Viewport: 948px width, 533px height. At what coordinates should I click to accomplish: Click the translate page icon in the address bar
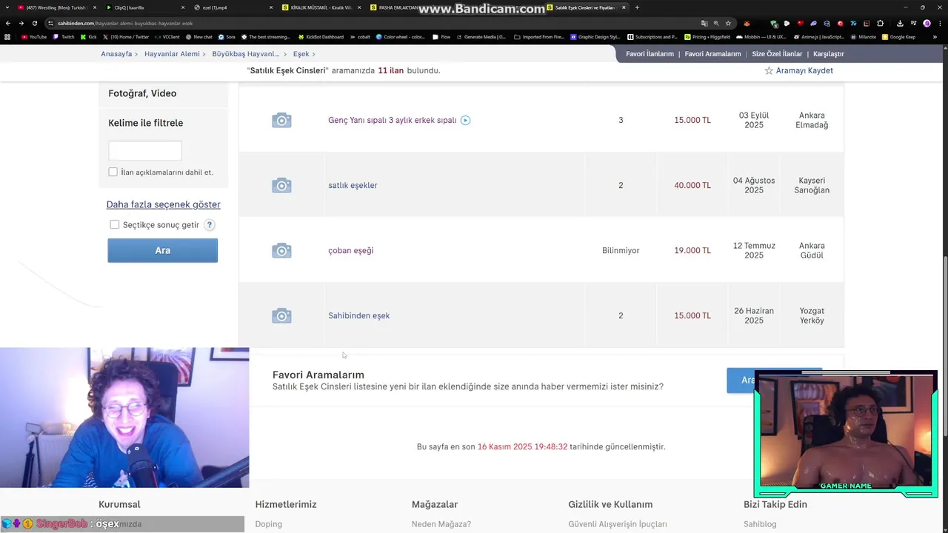tap(704, 23)
